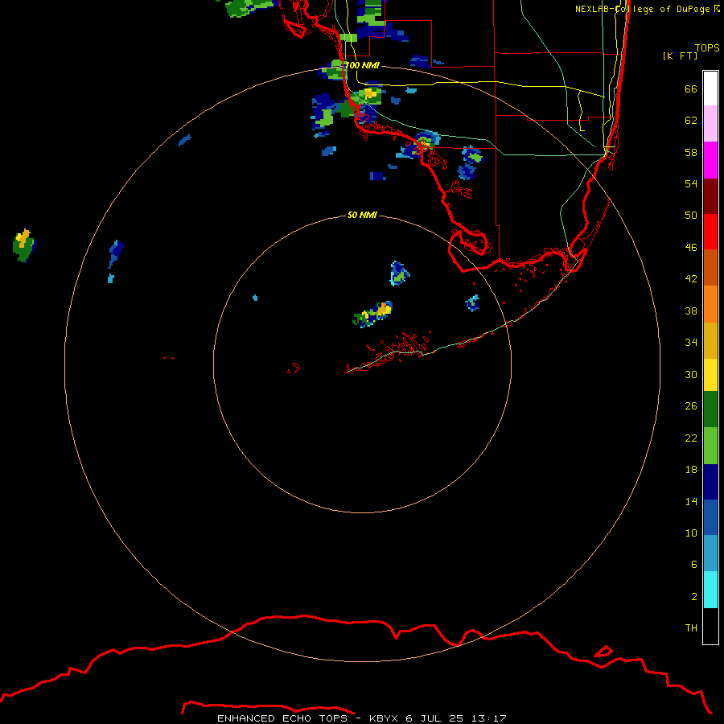Click the yellow-topped echo cell just north of the Keys
This screenshot has height=724, width=724.
pos(373,315)
